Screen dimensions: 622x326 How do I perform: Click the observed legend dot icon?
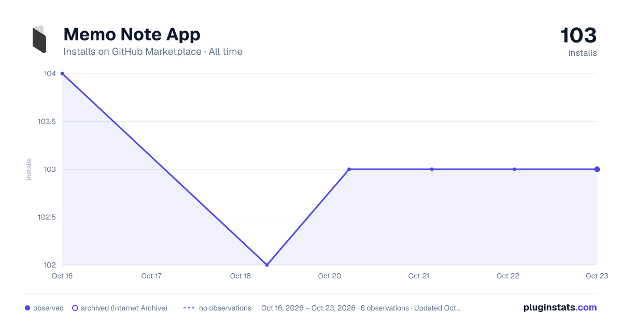click(27, 308)
